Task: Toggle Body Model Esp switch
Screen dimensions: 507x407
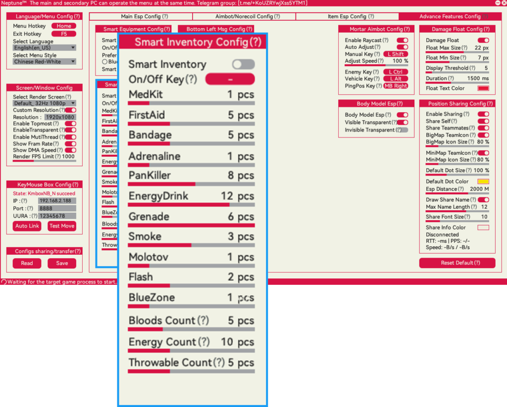Action: click(x=402, y=115)
